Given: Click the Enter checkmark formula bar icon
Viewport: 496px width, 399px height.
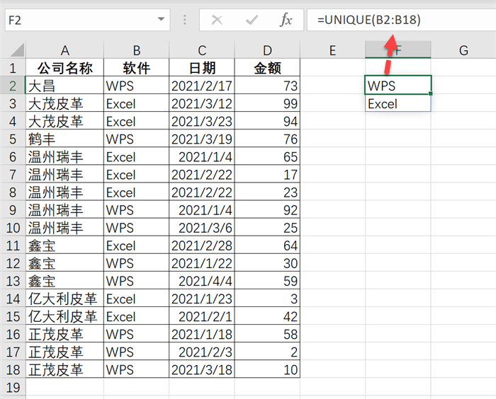Looking at the screenshot, I should [251, 20].
